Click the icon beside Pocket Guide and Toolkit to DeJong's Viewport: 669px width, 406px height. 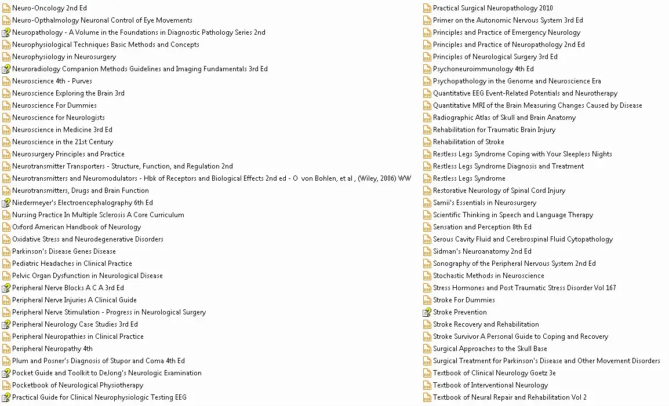point(6,373)
